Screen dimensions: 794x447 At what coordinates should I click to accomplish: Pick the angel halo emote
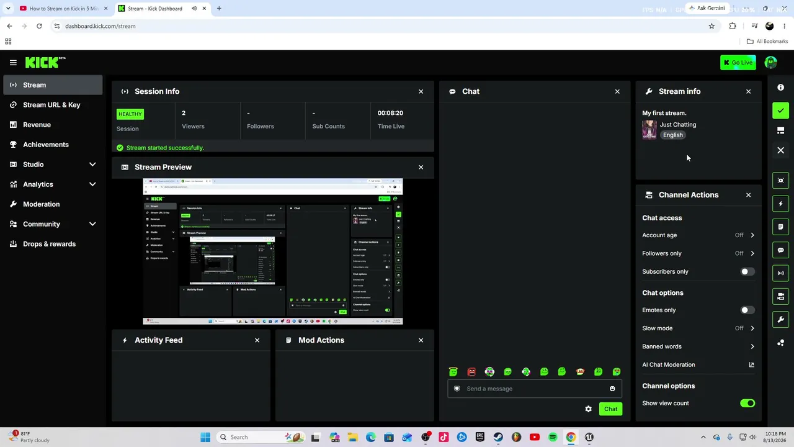[453, 372]
